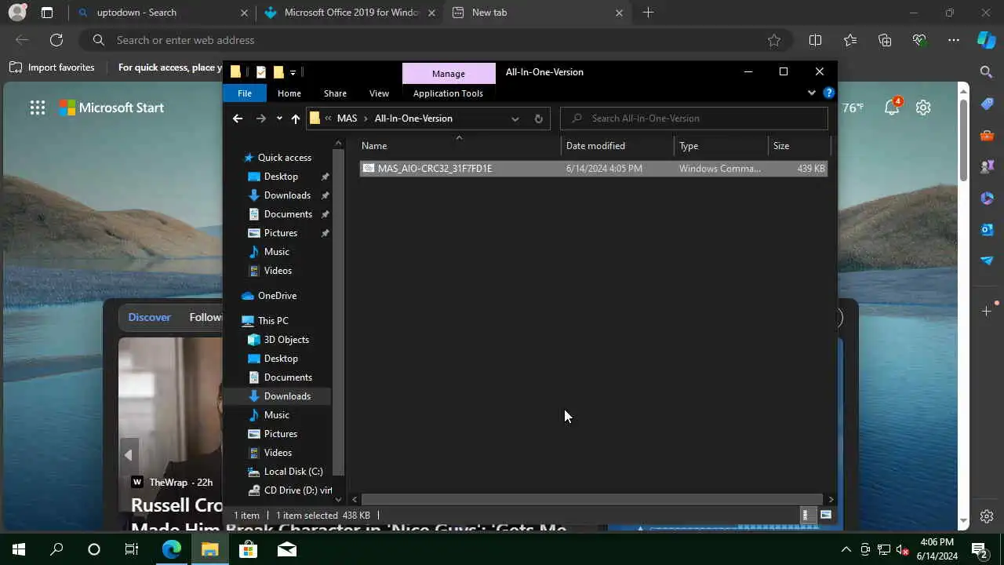Open OneDrive in navigation pane
Screen dimensions: 1004x565
(x=277, y=296)
